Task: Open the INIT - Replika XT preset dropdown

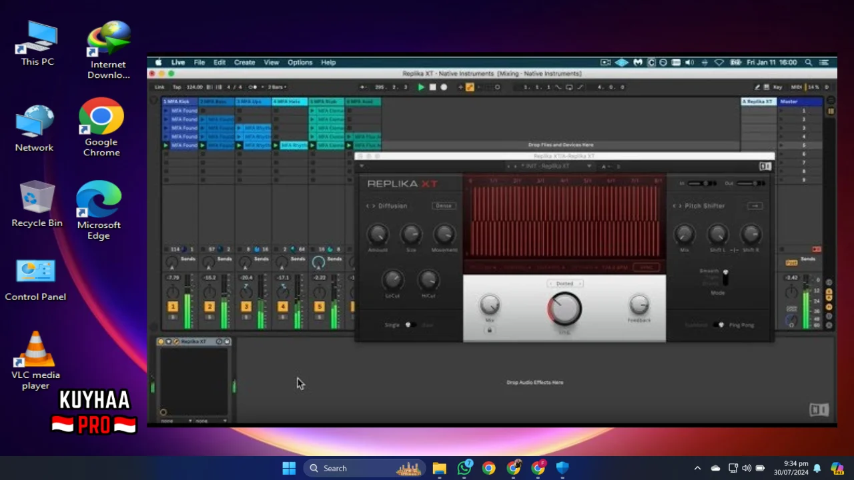Action: (x=555, y=166)
